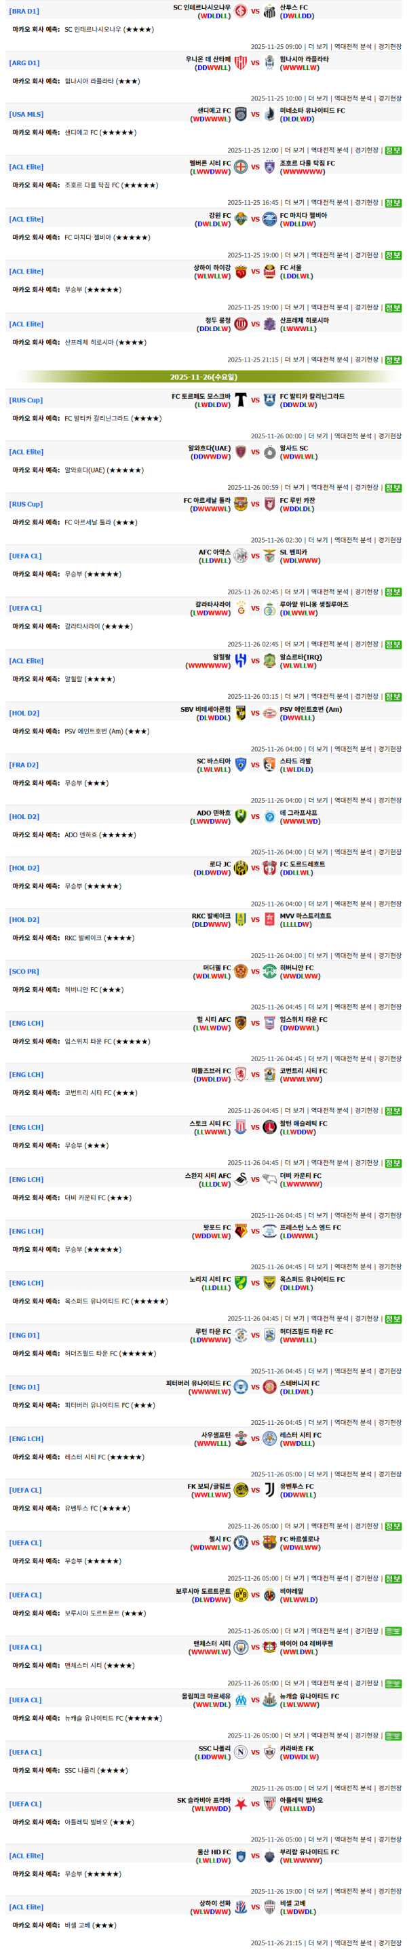The image size is (407, 1950).
Task: Open the [SCO PR] league link
Action: 24,971
